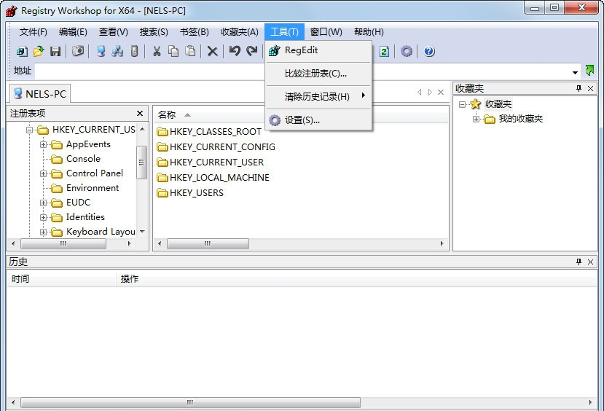
Task: Click the open file folder icon
Action: pyautogui.click(x=39, y=51)
